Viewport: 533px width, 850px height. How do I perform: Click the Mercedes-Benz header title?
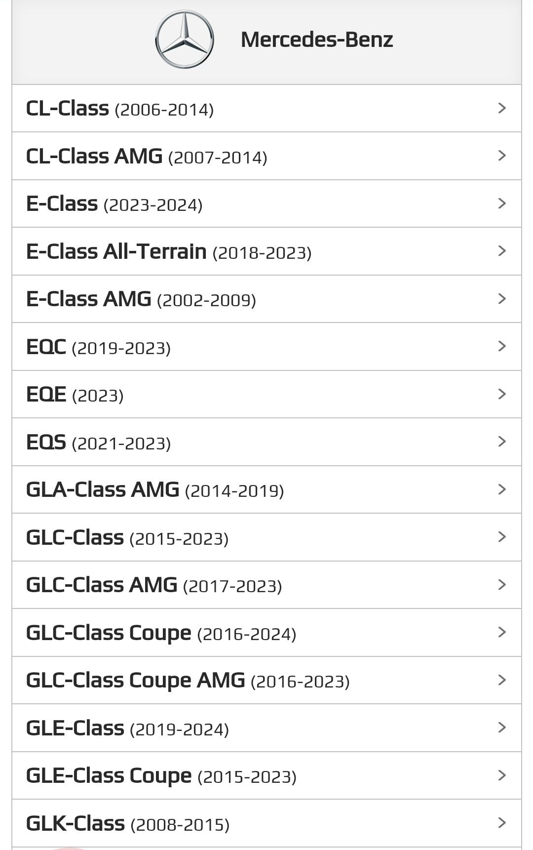coord(317,40)
